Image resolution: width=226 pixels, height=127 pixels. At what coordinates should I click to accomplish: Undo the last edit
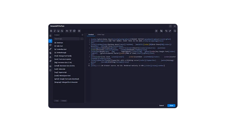pyautogui.click(x=166, y=31)
